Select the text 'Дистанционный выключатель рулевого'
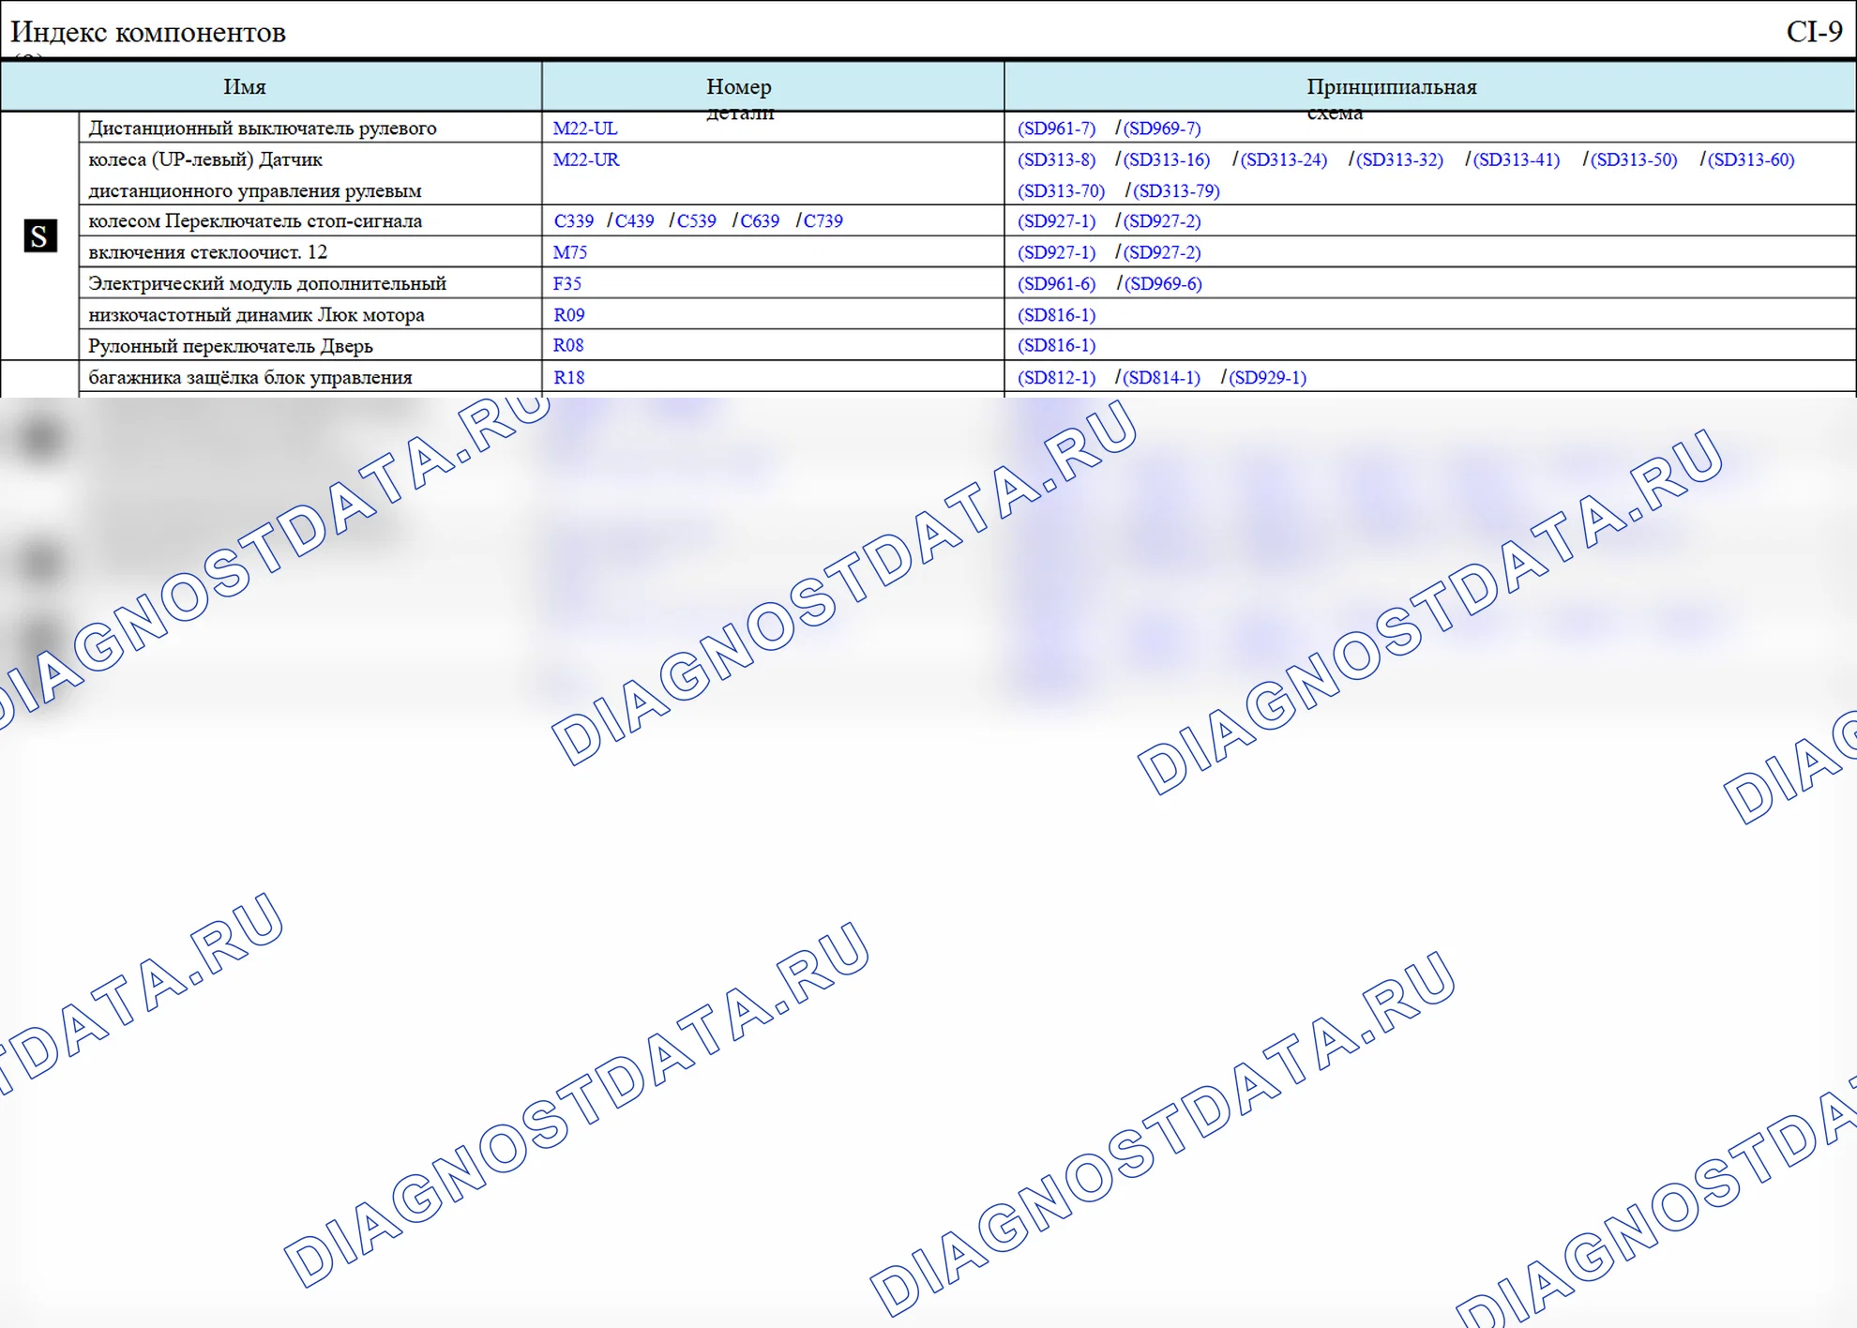 [x=263, y=128]
